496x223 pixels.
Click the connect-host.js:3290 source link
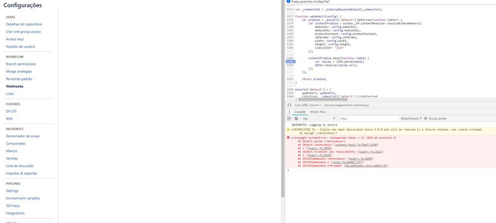click(356, 145)
